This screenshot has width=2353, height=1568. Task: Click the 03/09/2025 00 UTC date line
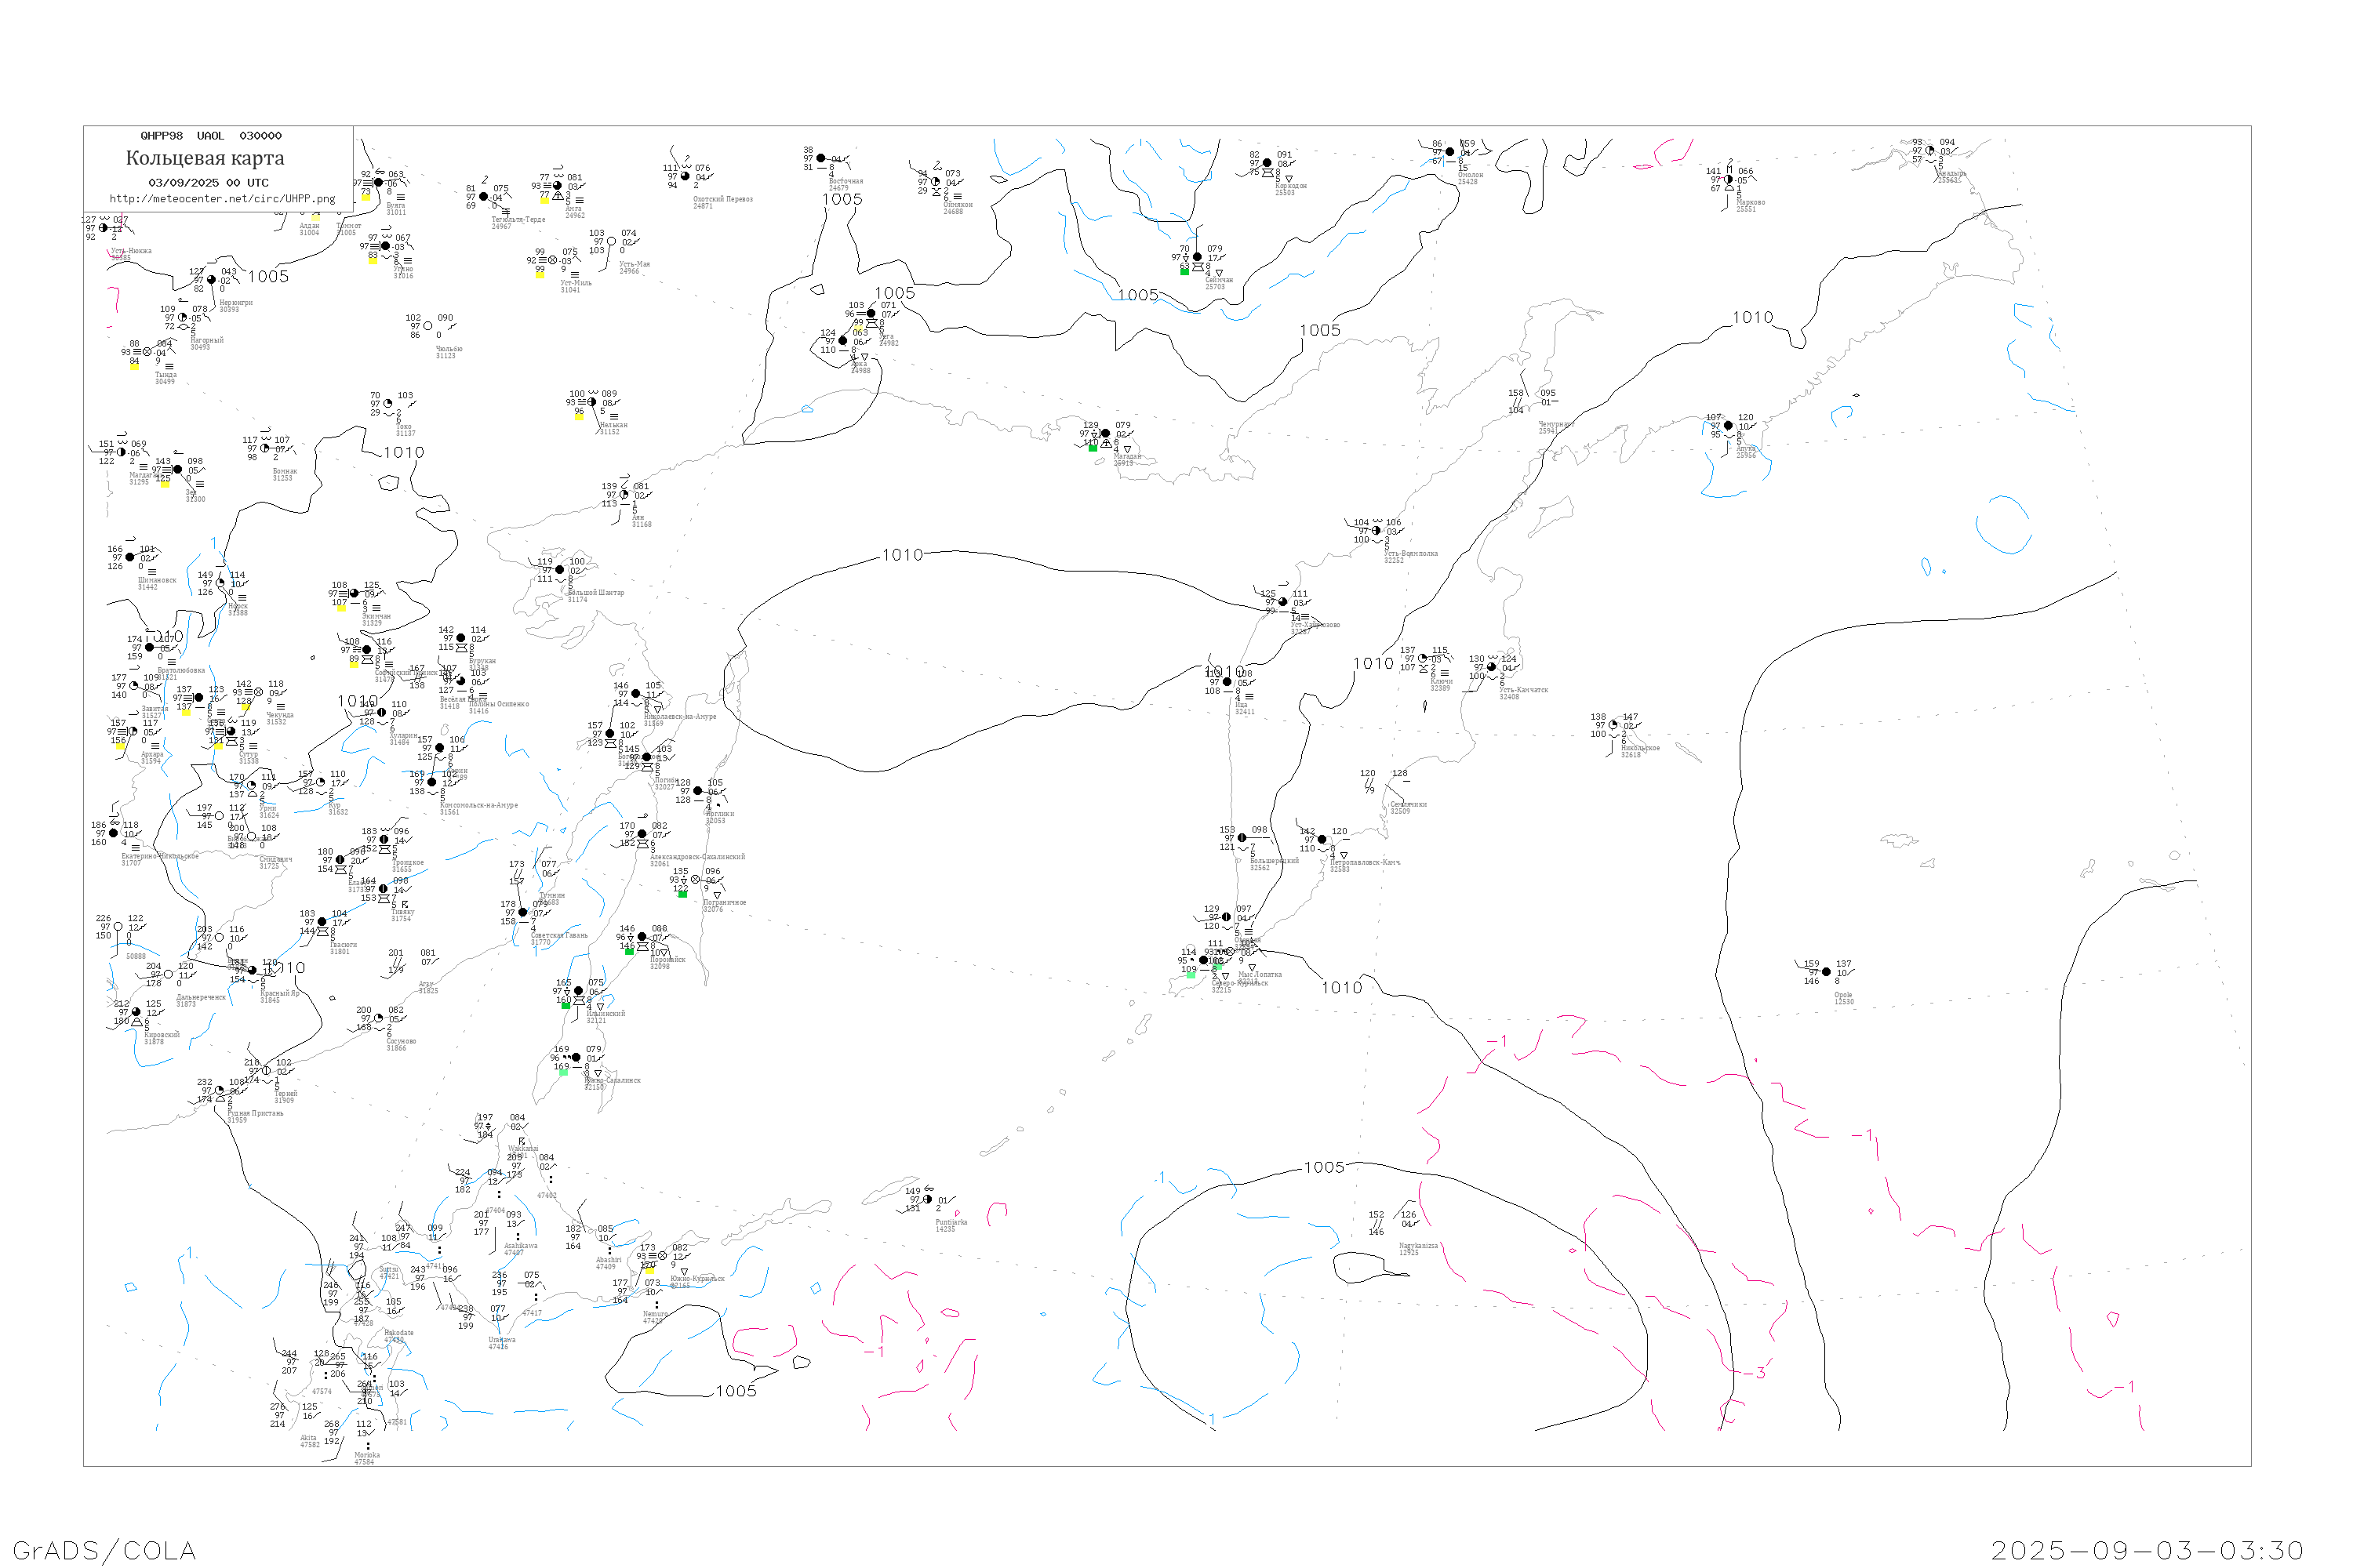pos(208,183)
